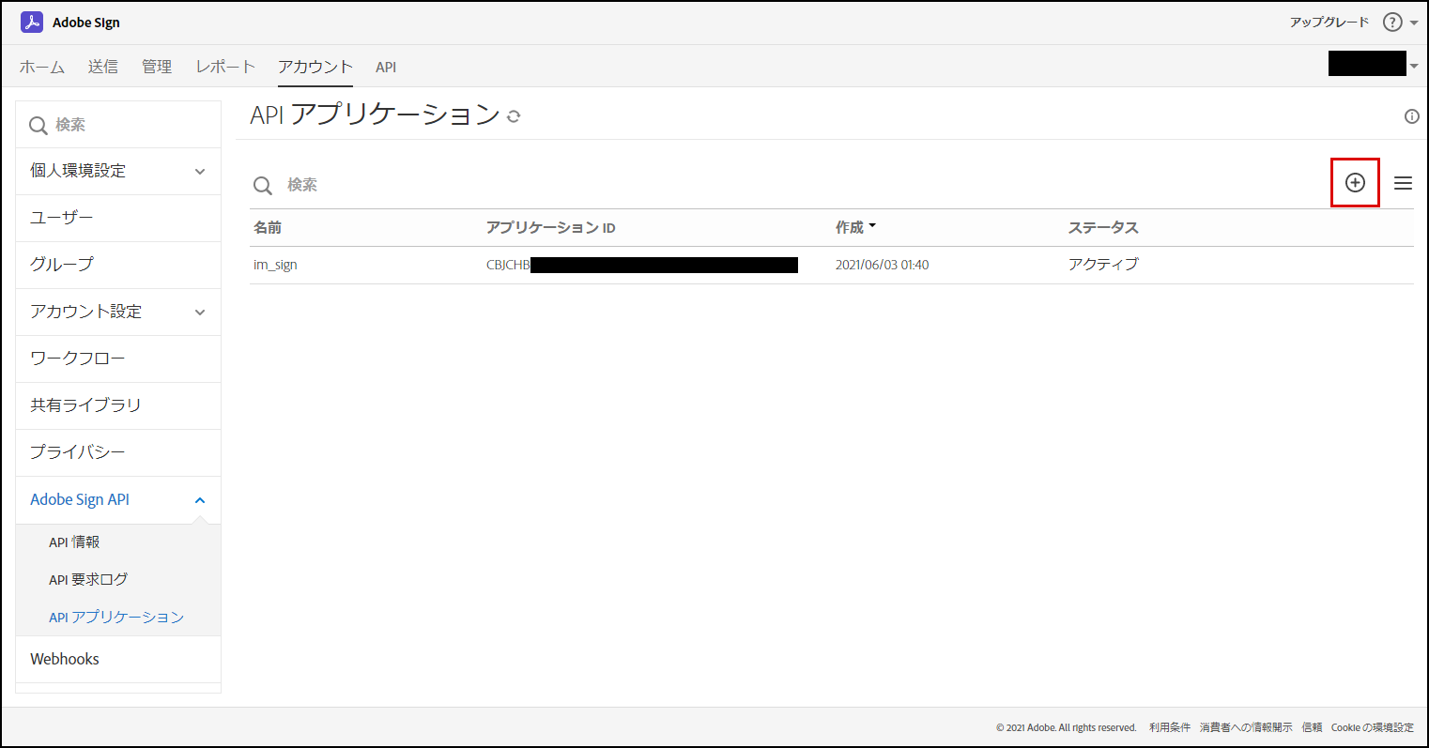Select API 情報 submenu item
1429x748 pixels.
[74, 542]
